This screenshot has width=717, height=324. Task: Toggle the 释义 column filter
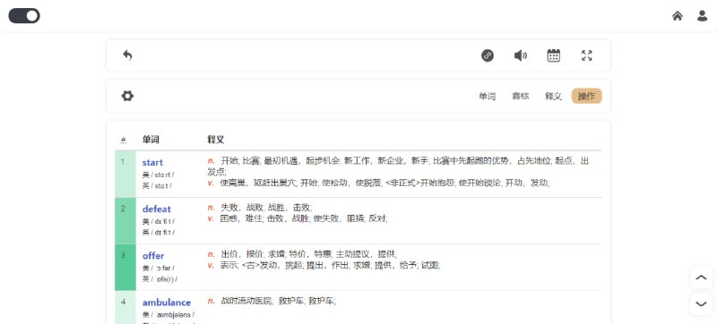coord(553,97)
